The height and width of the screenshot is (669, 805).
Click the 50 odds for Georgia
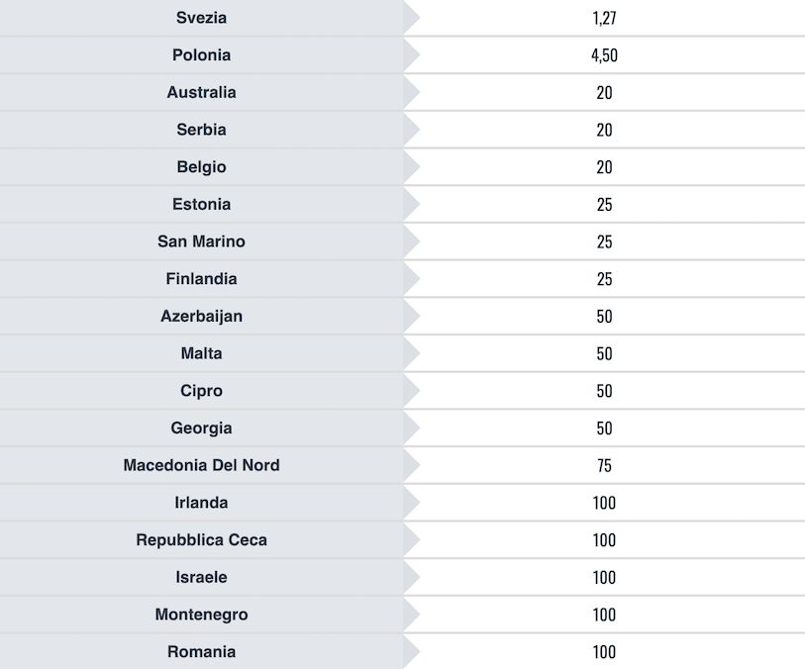pos(604,428)
